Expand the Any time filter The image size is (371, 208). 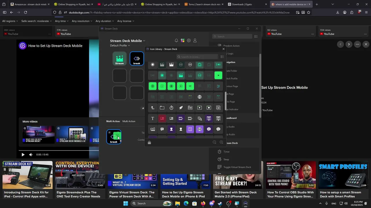(x=62, y=21)
